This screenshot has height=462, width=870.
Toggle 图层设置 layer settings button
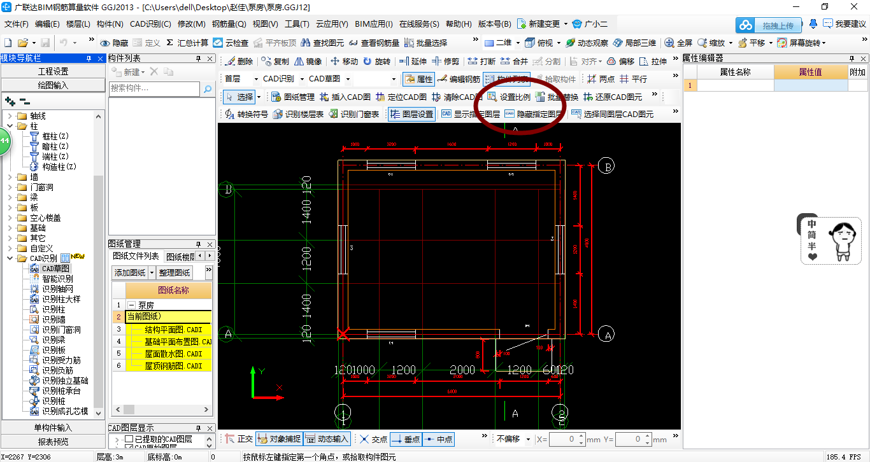(411, 115)
